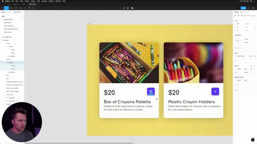Open the Move tool options arrow
This screenshot has width=257, height=144.
tap(8, 8)
